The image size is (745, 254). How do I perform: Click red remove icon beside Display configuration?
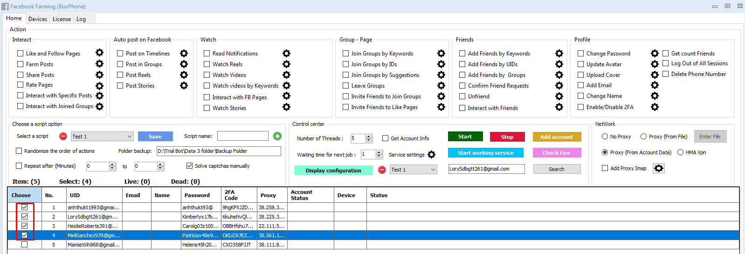382,170
